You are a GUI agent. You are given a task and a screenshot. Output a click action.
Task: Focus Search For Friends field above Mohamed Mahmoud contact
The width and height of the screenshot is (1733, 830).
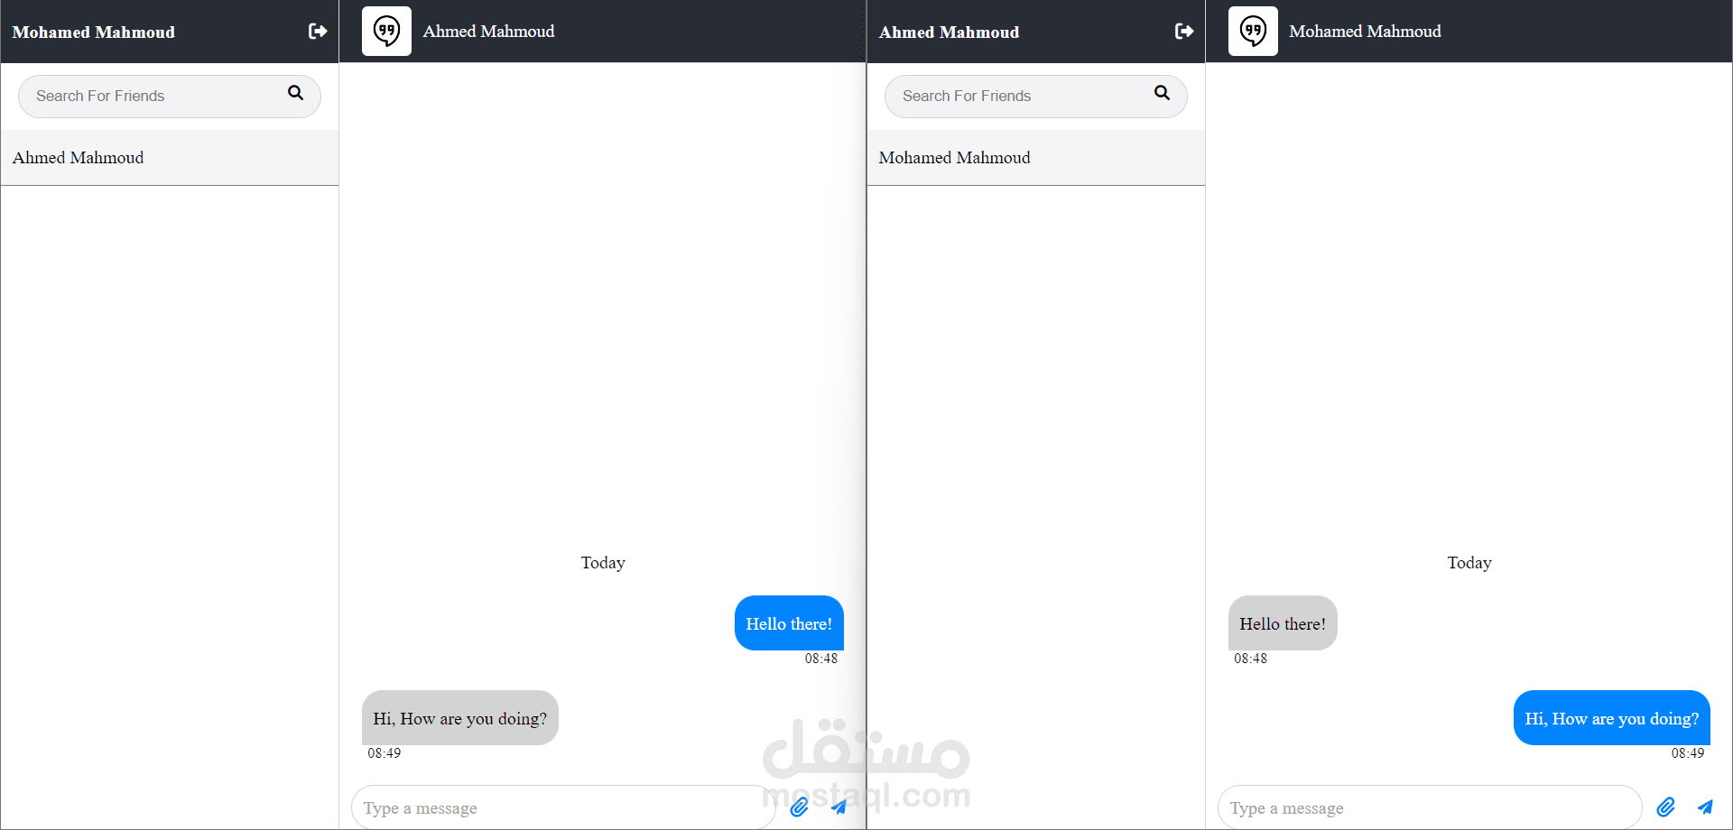coord(1036,96)
